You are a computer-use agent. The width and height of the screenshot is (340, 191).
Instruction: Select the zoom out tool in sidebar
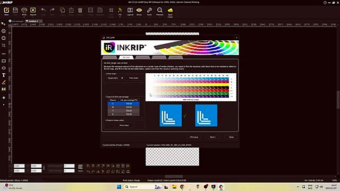pyautogui.click(x=4, y=38)
